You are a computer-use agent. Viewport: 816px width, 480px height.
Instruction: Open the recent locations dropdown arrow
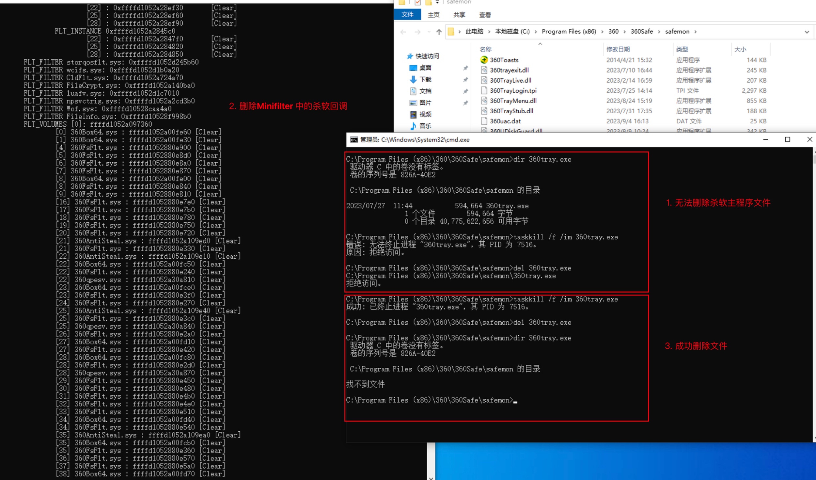[429, 32]
